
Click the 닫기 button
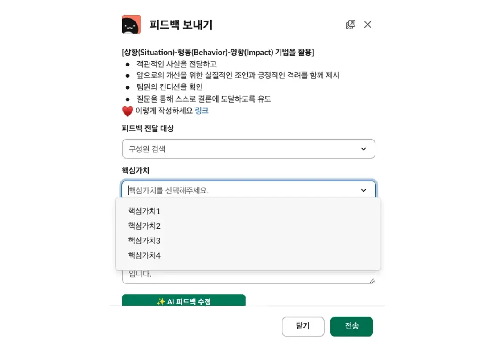(x=303, y=326)
